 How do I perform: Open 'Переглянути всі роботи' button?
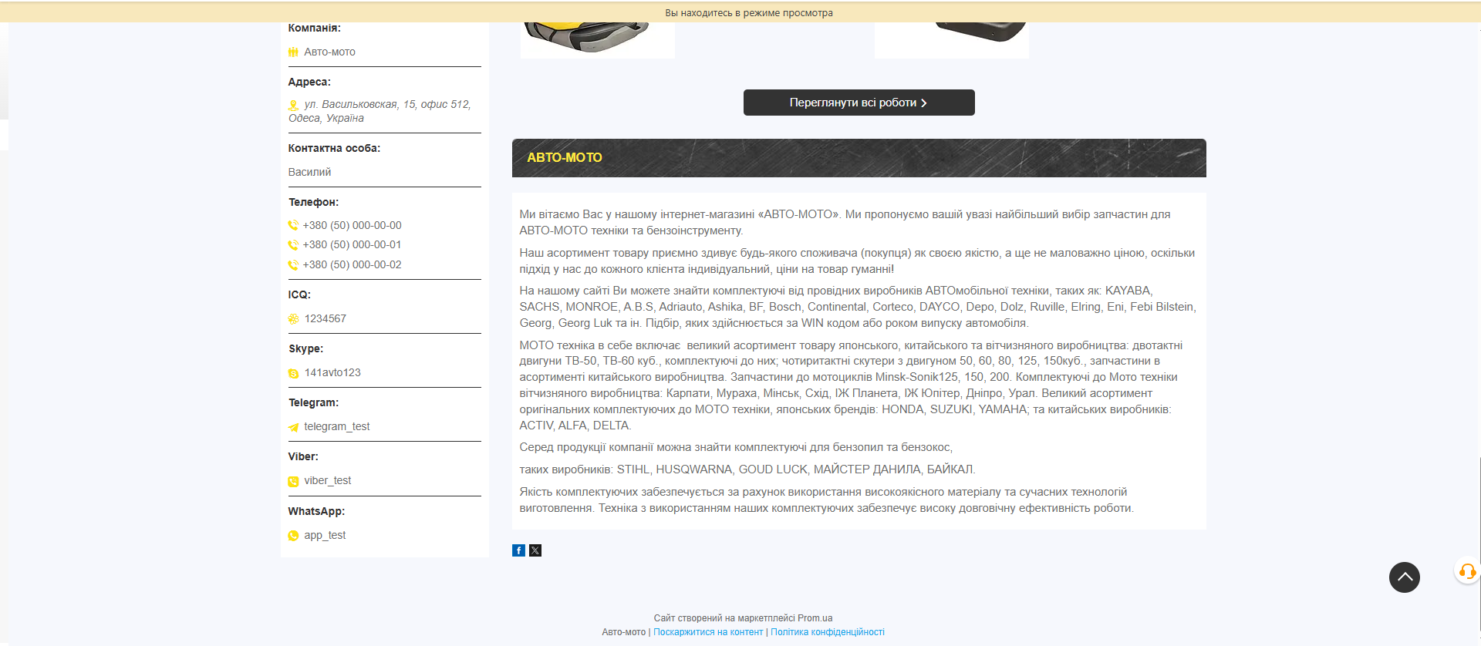[x=859, y=103]
